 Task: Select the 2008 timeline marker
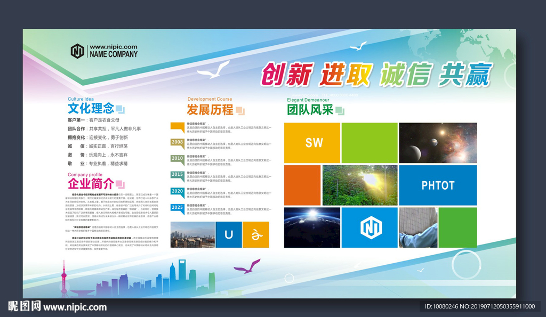pyautogui.click(x=177, y=144)
